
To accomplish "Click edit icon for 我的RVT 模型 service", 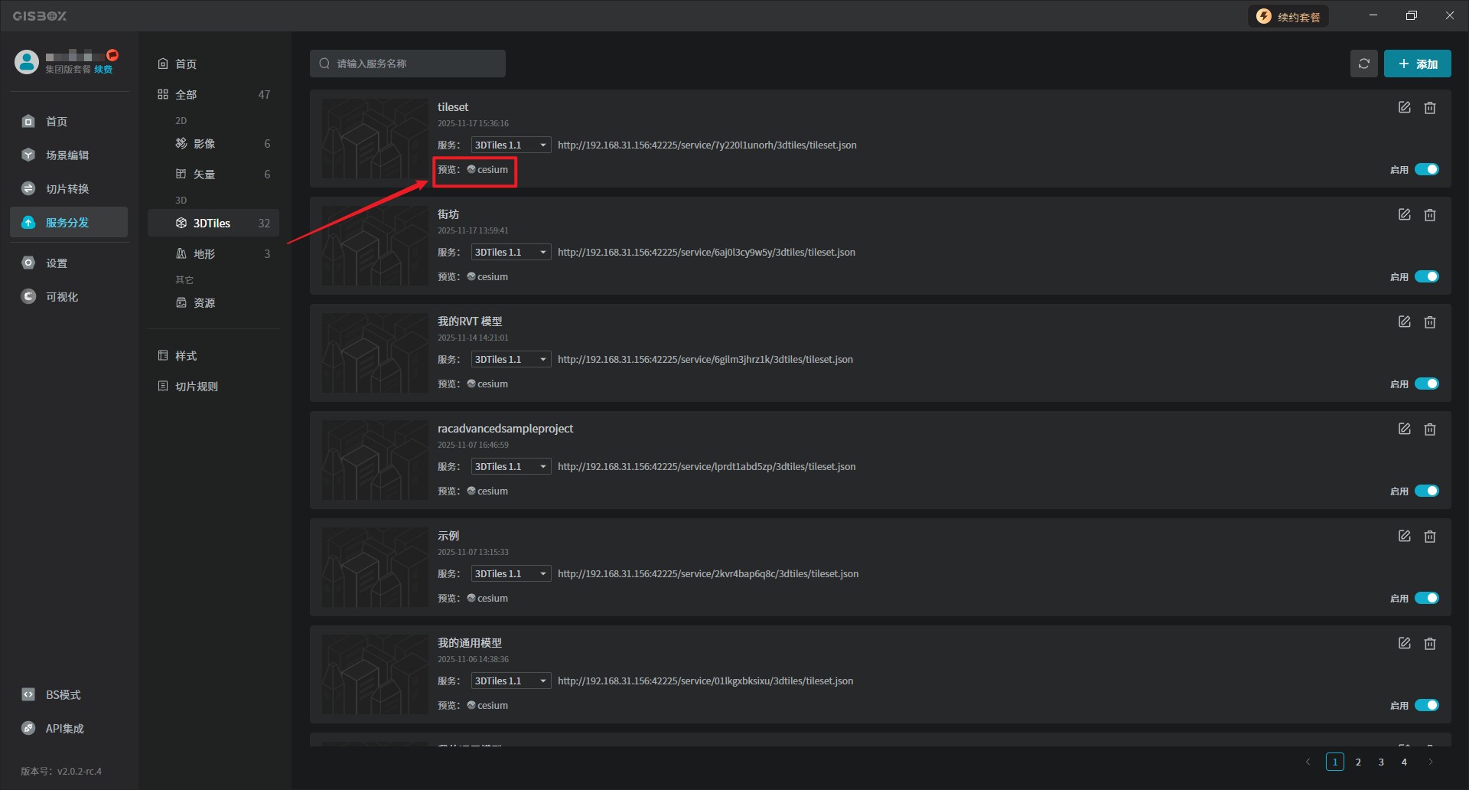I will pyautogui.click(x=1404, y=322).
